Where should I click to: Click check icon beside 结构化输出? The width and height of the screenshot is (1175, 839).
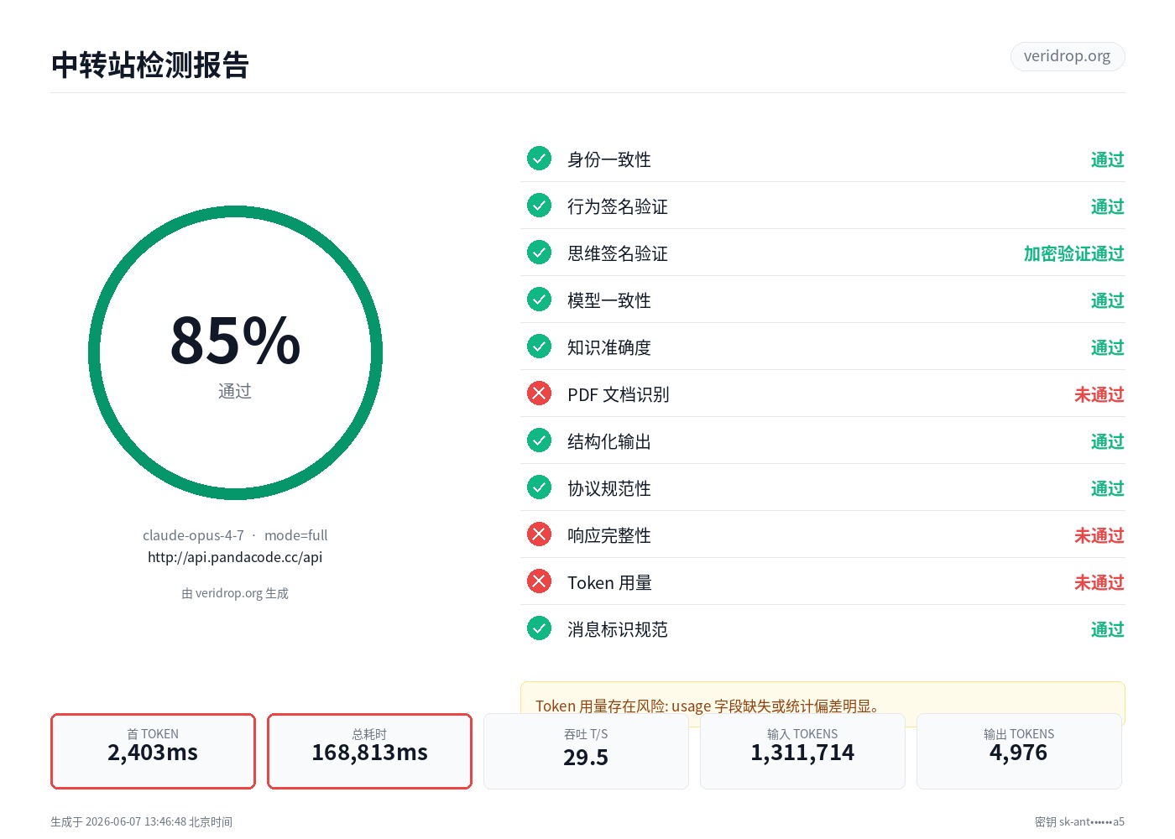click(539, 440)
